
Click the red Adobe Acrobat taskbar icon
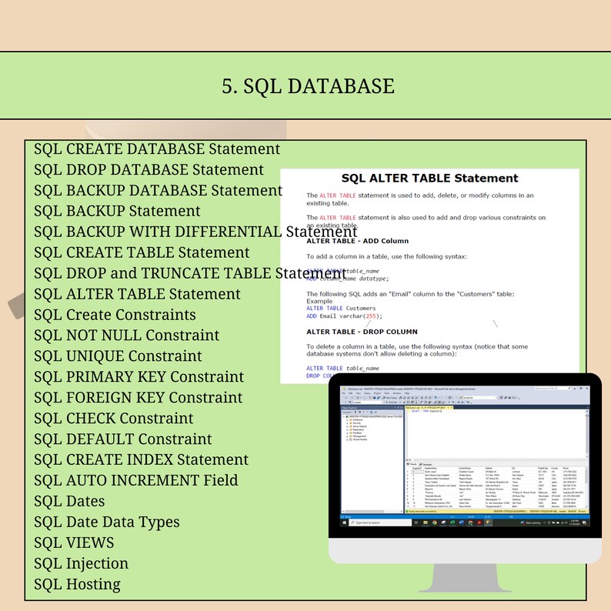tap(479, 523)
